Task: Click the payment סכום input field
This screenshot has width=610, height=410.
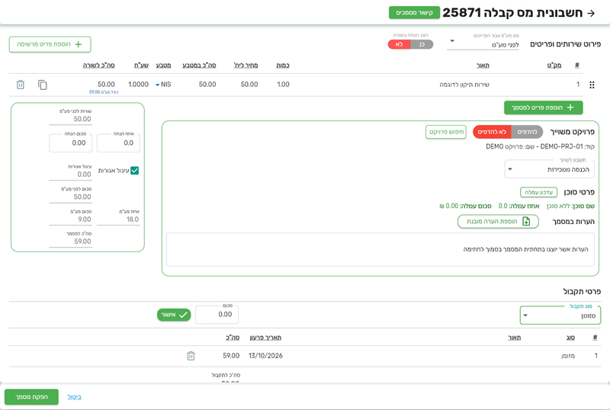Action: click(217, 314)
